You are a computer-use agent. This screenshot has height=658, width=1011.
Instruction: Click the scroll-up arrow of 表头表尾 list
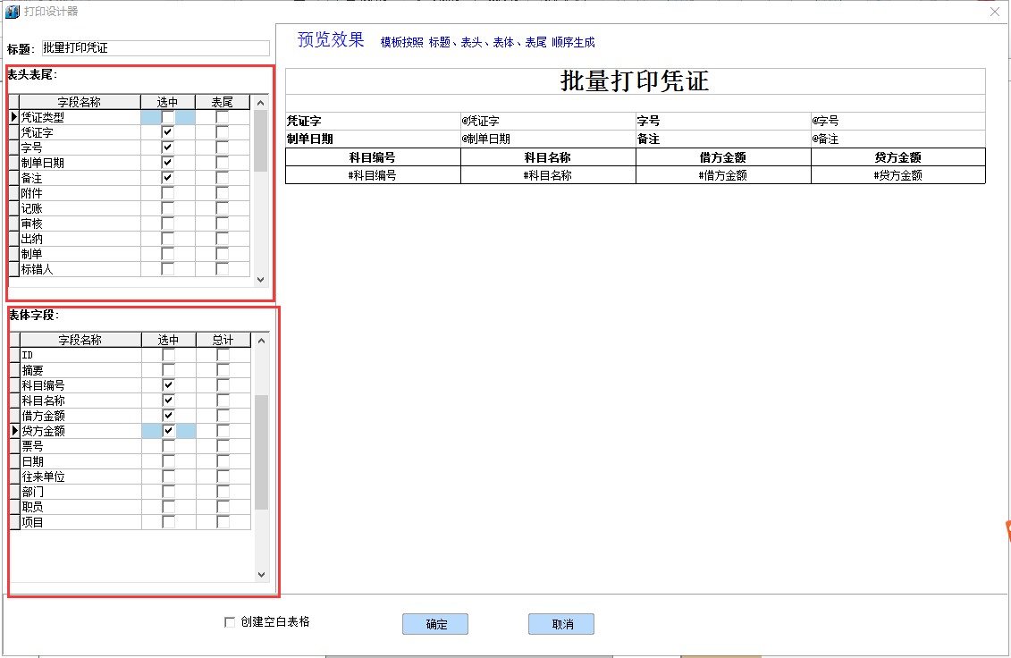261,103
